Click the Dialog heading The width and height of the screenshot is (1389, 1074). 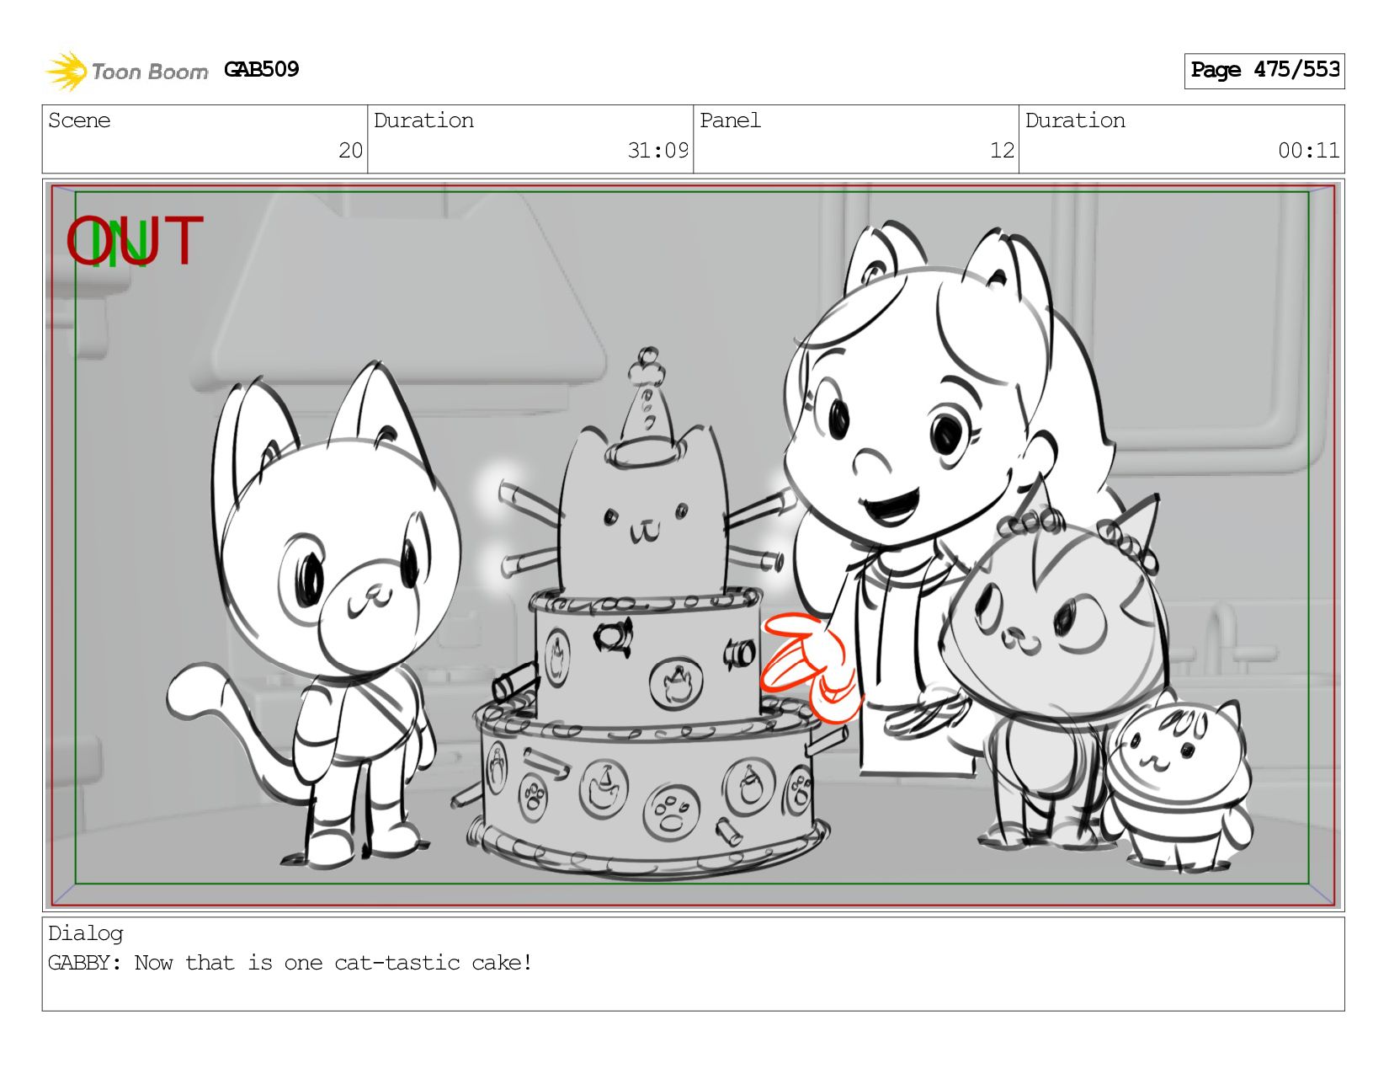tap(85, 933)
